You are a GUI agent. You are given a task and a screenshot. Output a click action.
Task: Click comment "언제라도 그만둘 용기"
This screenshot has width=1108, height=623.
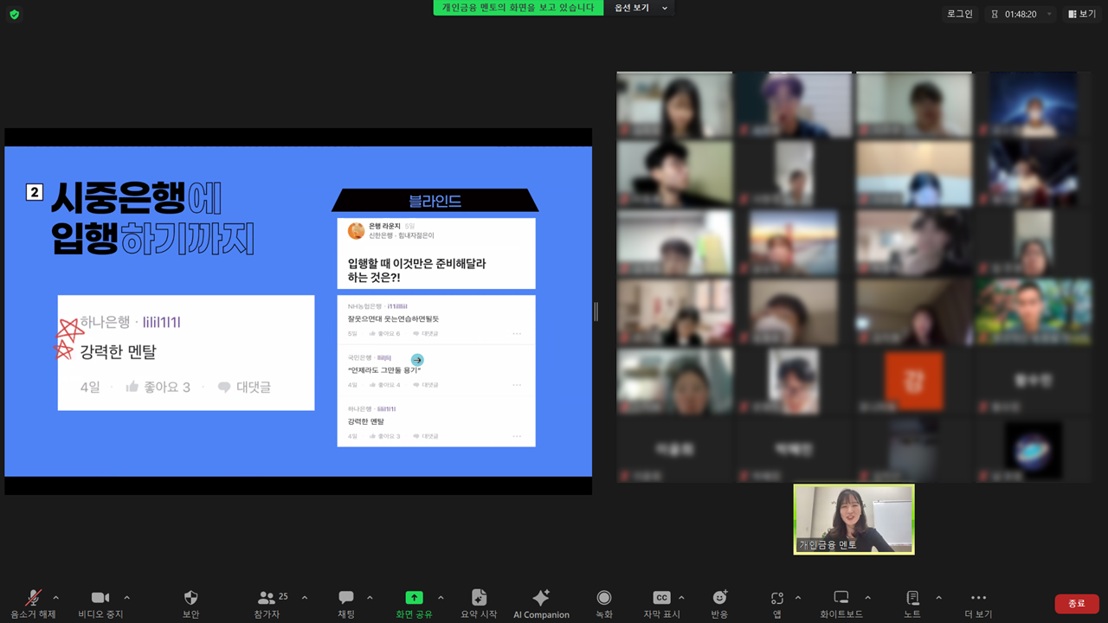point(384,370)
